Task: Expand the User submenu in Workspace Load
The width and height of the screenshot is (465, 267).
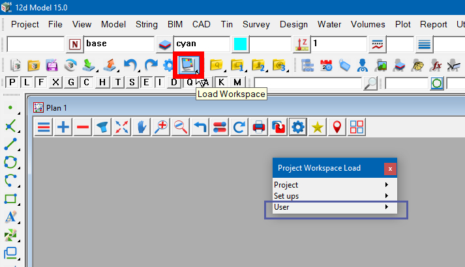Action: [335, 207]
